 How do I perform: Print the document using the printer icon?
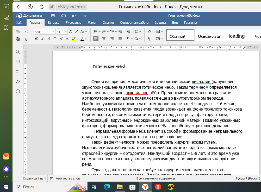tap(63, 15)
